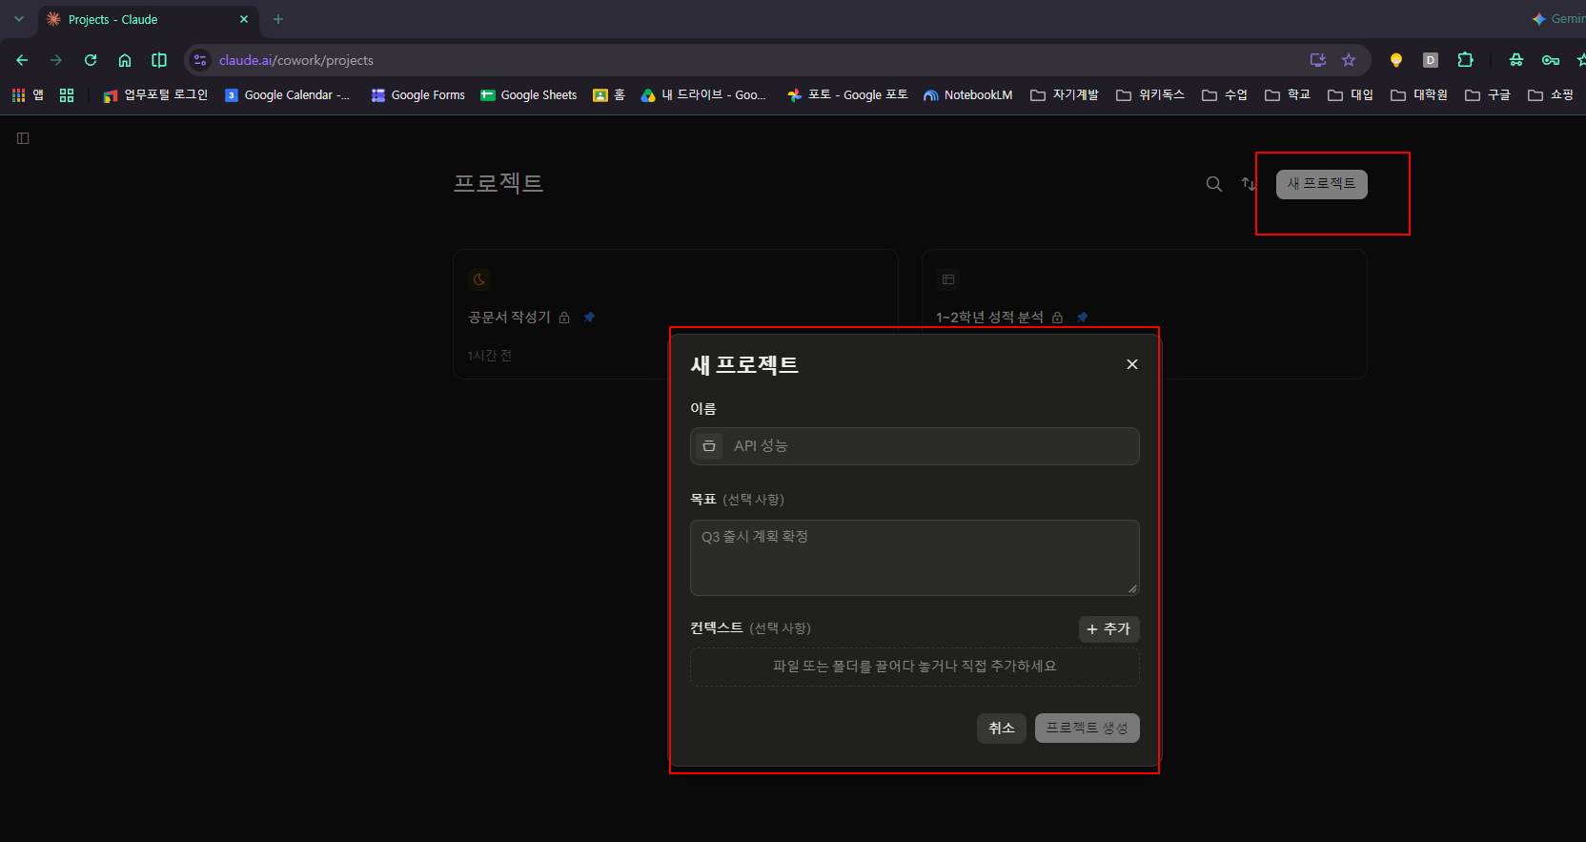
Task: Click the pin icon on 공문서 작성기
Action: tap(589, 318)
